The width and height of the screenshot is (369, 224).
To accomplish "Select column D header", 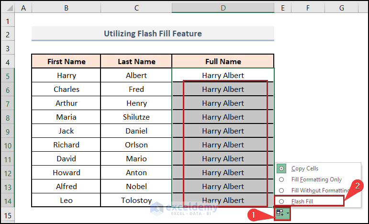I will click(223, 8).
